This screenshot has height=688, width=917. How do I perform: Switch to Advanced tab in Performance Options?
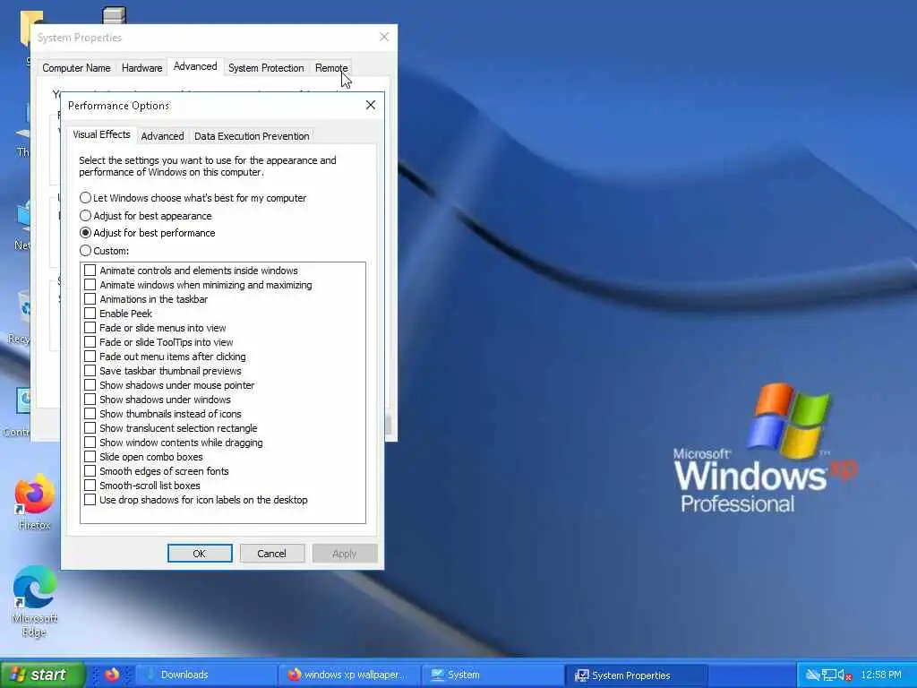click(163, 136)
